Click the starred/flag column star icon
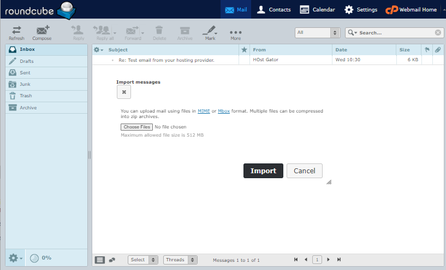 click(x=244, y=50)
